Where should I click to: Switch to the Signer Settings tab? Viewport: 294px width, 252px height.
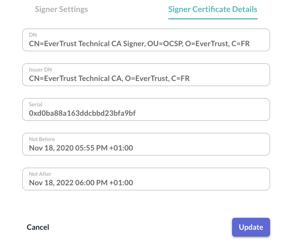61,9
